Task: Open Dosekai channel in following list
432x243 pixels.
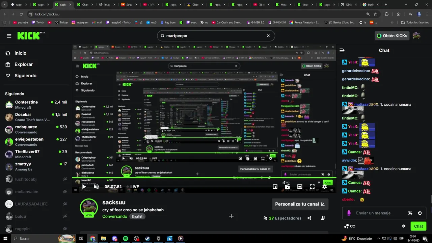Action: pos(36,117)
